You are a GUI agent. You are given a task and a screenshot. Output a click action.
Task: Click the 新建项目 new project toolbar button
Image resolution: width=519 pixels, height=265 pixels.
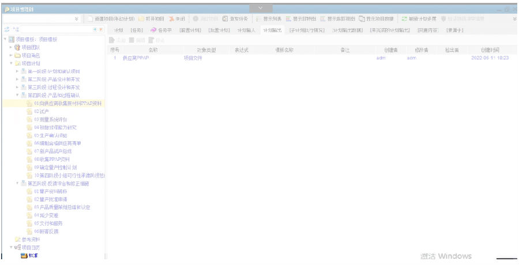(111, 19)
